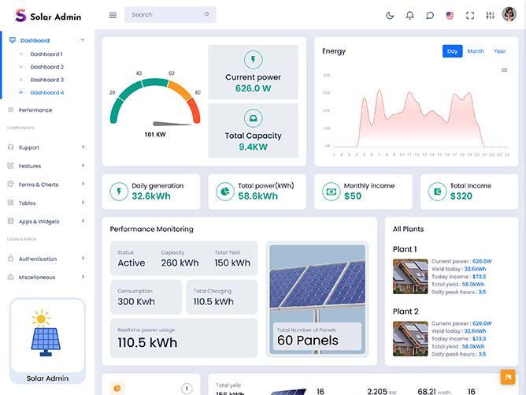Click the Search input field

pyautogui.click(x=165, y=15)
